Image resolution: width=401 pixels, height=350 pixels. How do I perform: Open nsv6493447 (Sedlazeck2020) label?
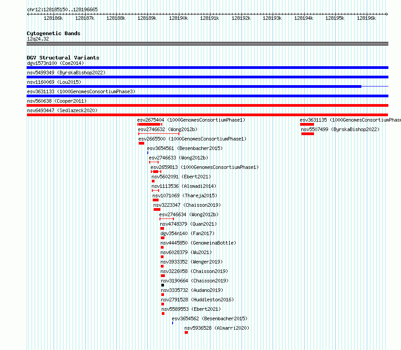[62, 110]
